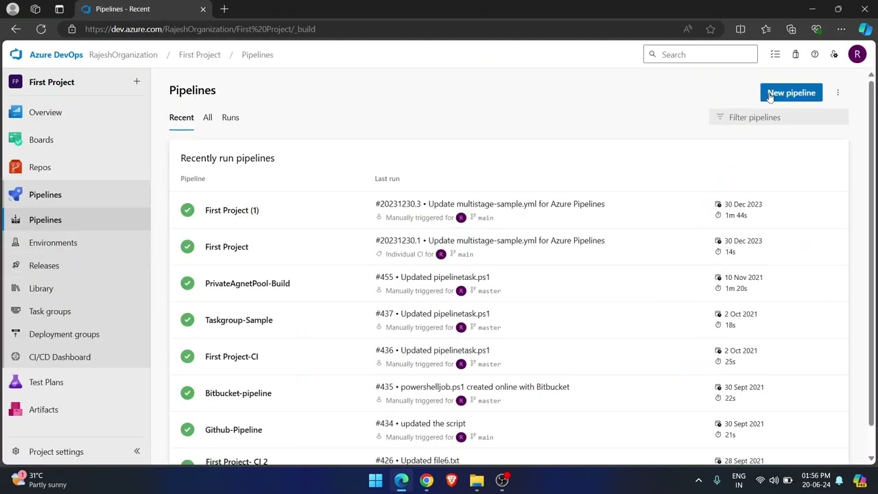This screenshot has height=494, width=878.
Task: Open run #455 Updated pipelinetask.ps1
Action: click(433, 277)
